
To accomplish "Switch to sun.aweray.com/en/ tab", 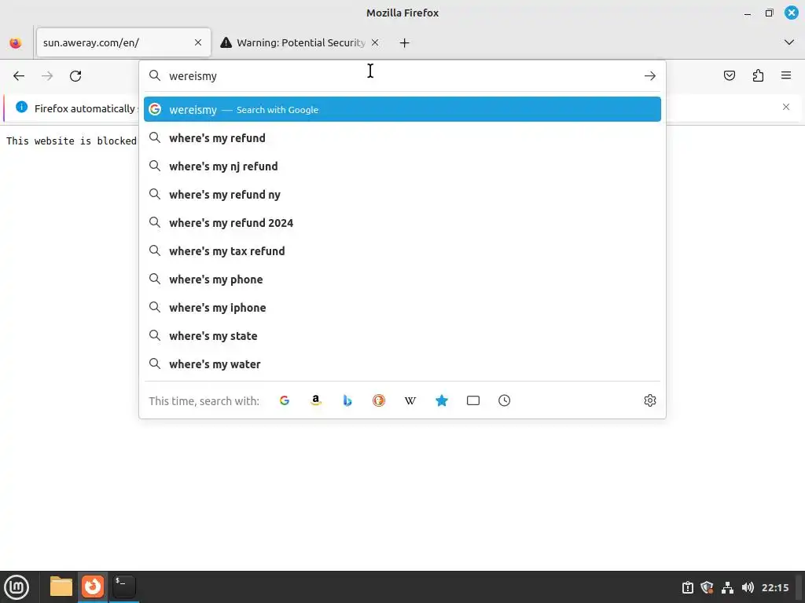I will click(123, 42).
